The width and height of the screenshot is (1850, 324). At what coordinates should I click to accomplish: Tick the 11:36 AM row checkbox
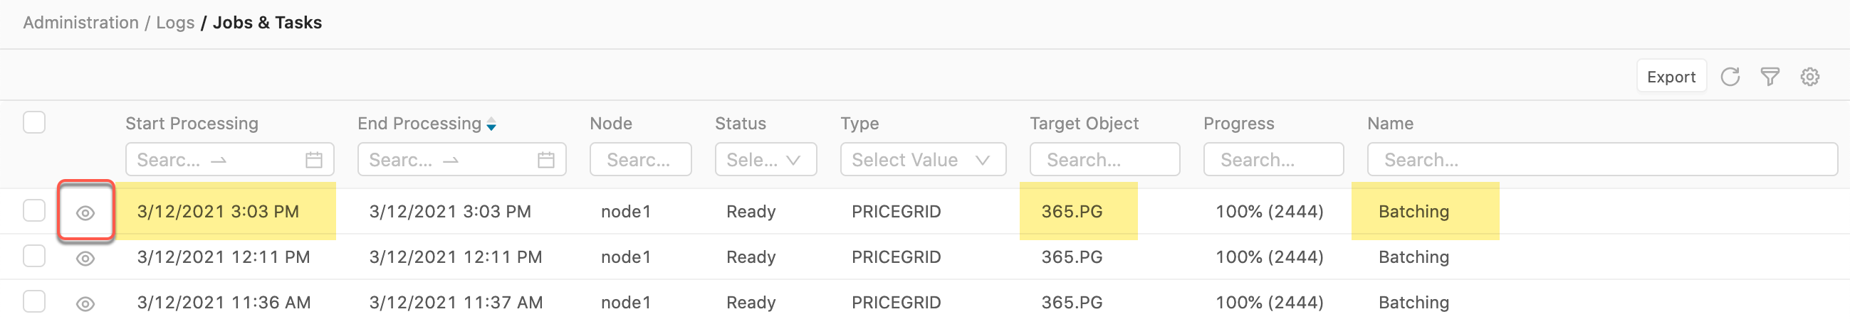point(33,302)
